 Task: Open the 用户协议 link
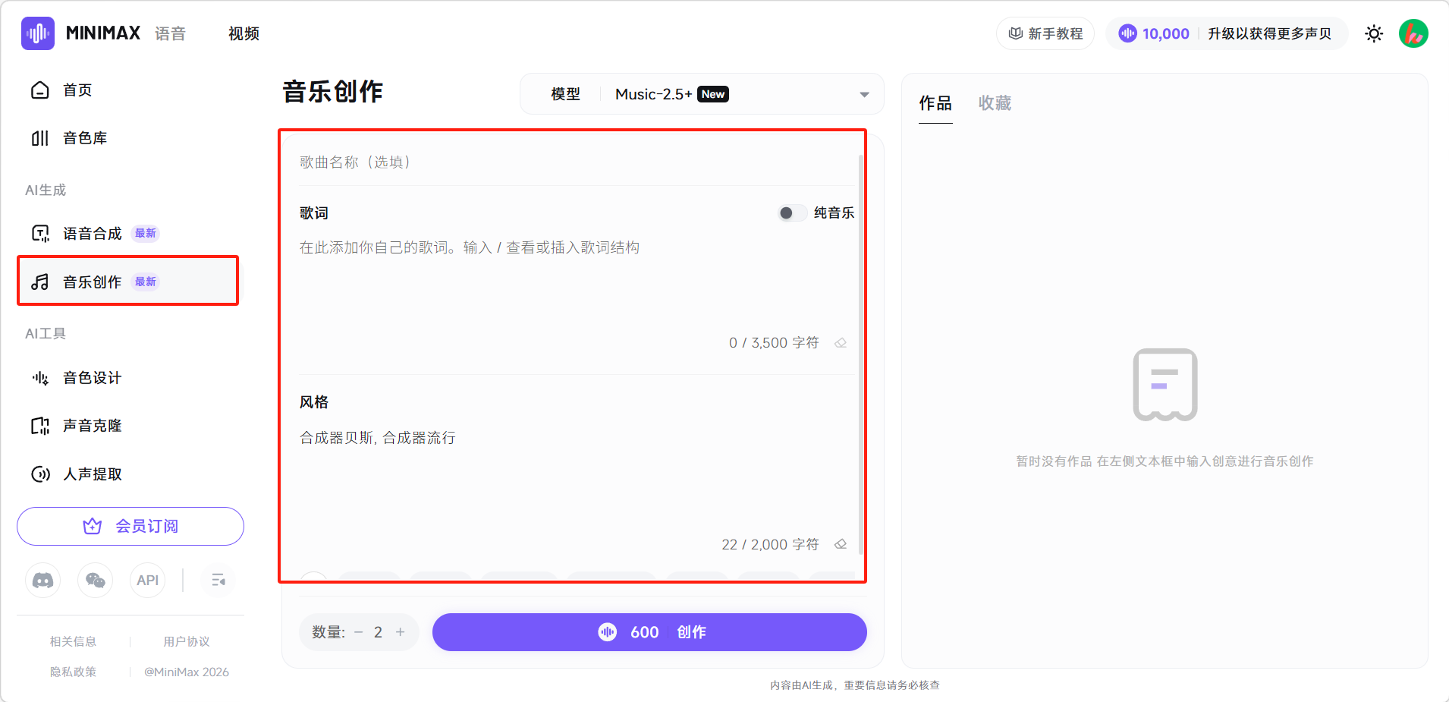187,641
